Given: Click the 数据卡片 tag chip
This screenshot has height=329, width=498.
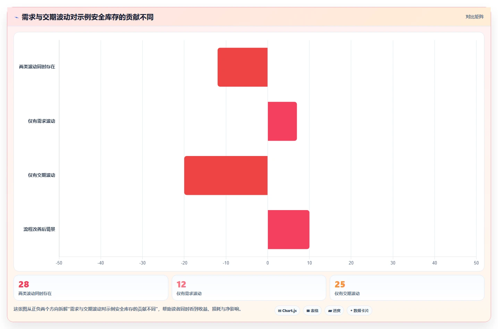Looking at the screenshot, I should coord(360,311).
